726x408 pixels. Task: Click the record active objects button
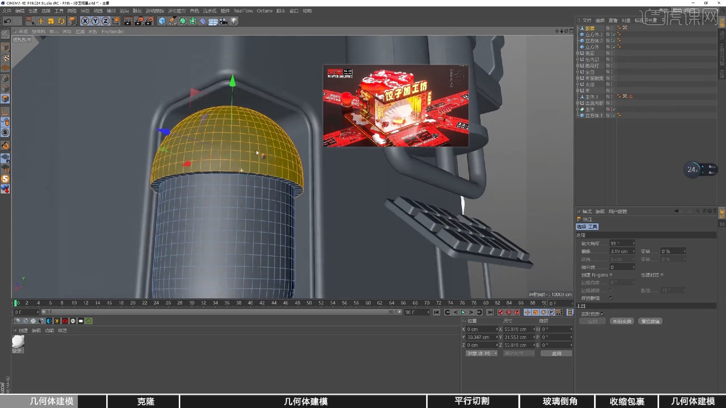pyautogui.click(x=501, y=312)
